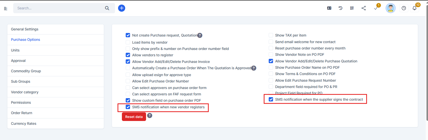This screenshot has height=140, width=428.
Task: Click the timer clock icon
Action: [404, 8]
